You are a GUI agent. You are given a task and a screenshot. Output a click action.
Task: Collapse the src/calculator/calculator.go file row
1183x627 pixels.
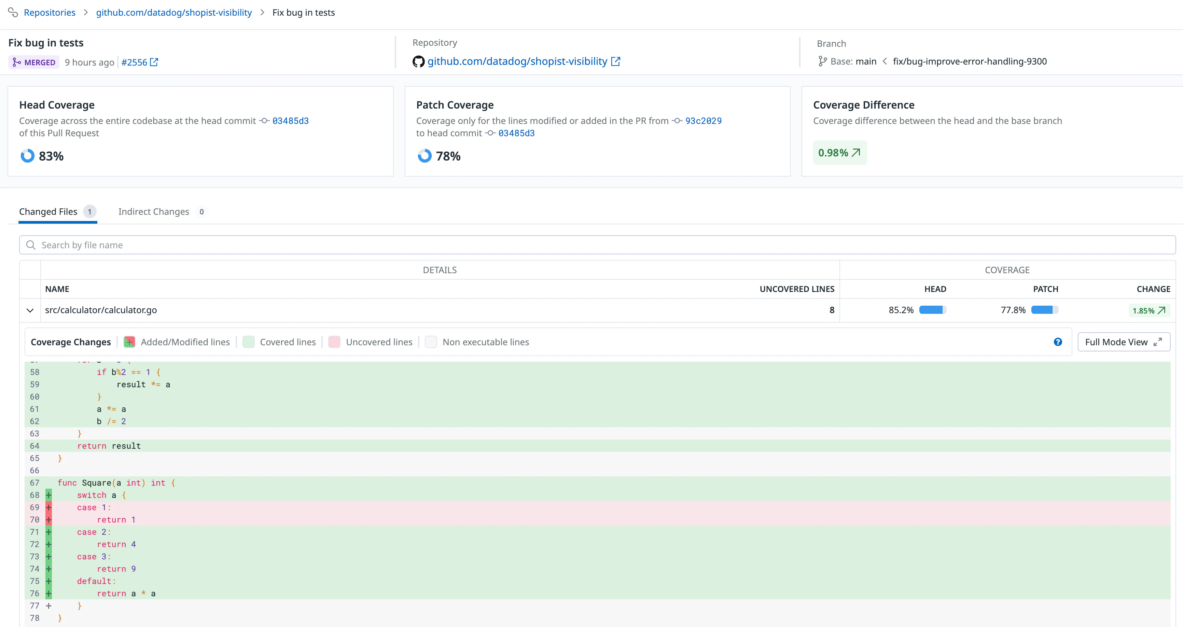tap(30, 310)
